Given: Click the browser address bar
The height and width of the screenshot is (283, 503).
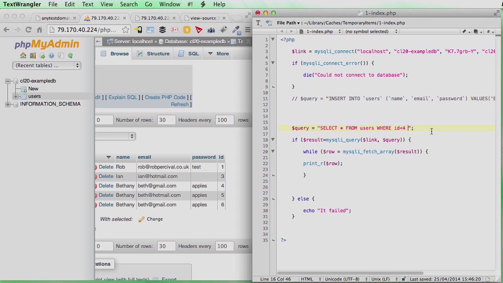Looking at the screenshot, I should (x=86, y=30).
